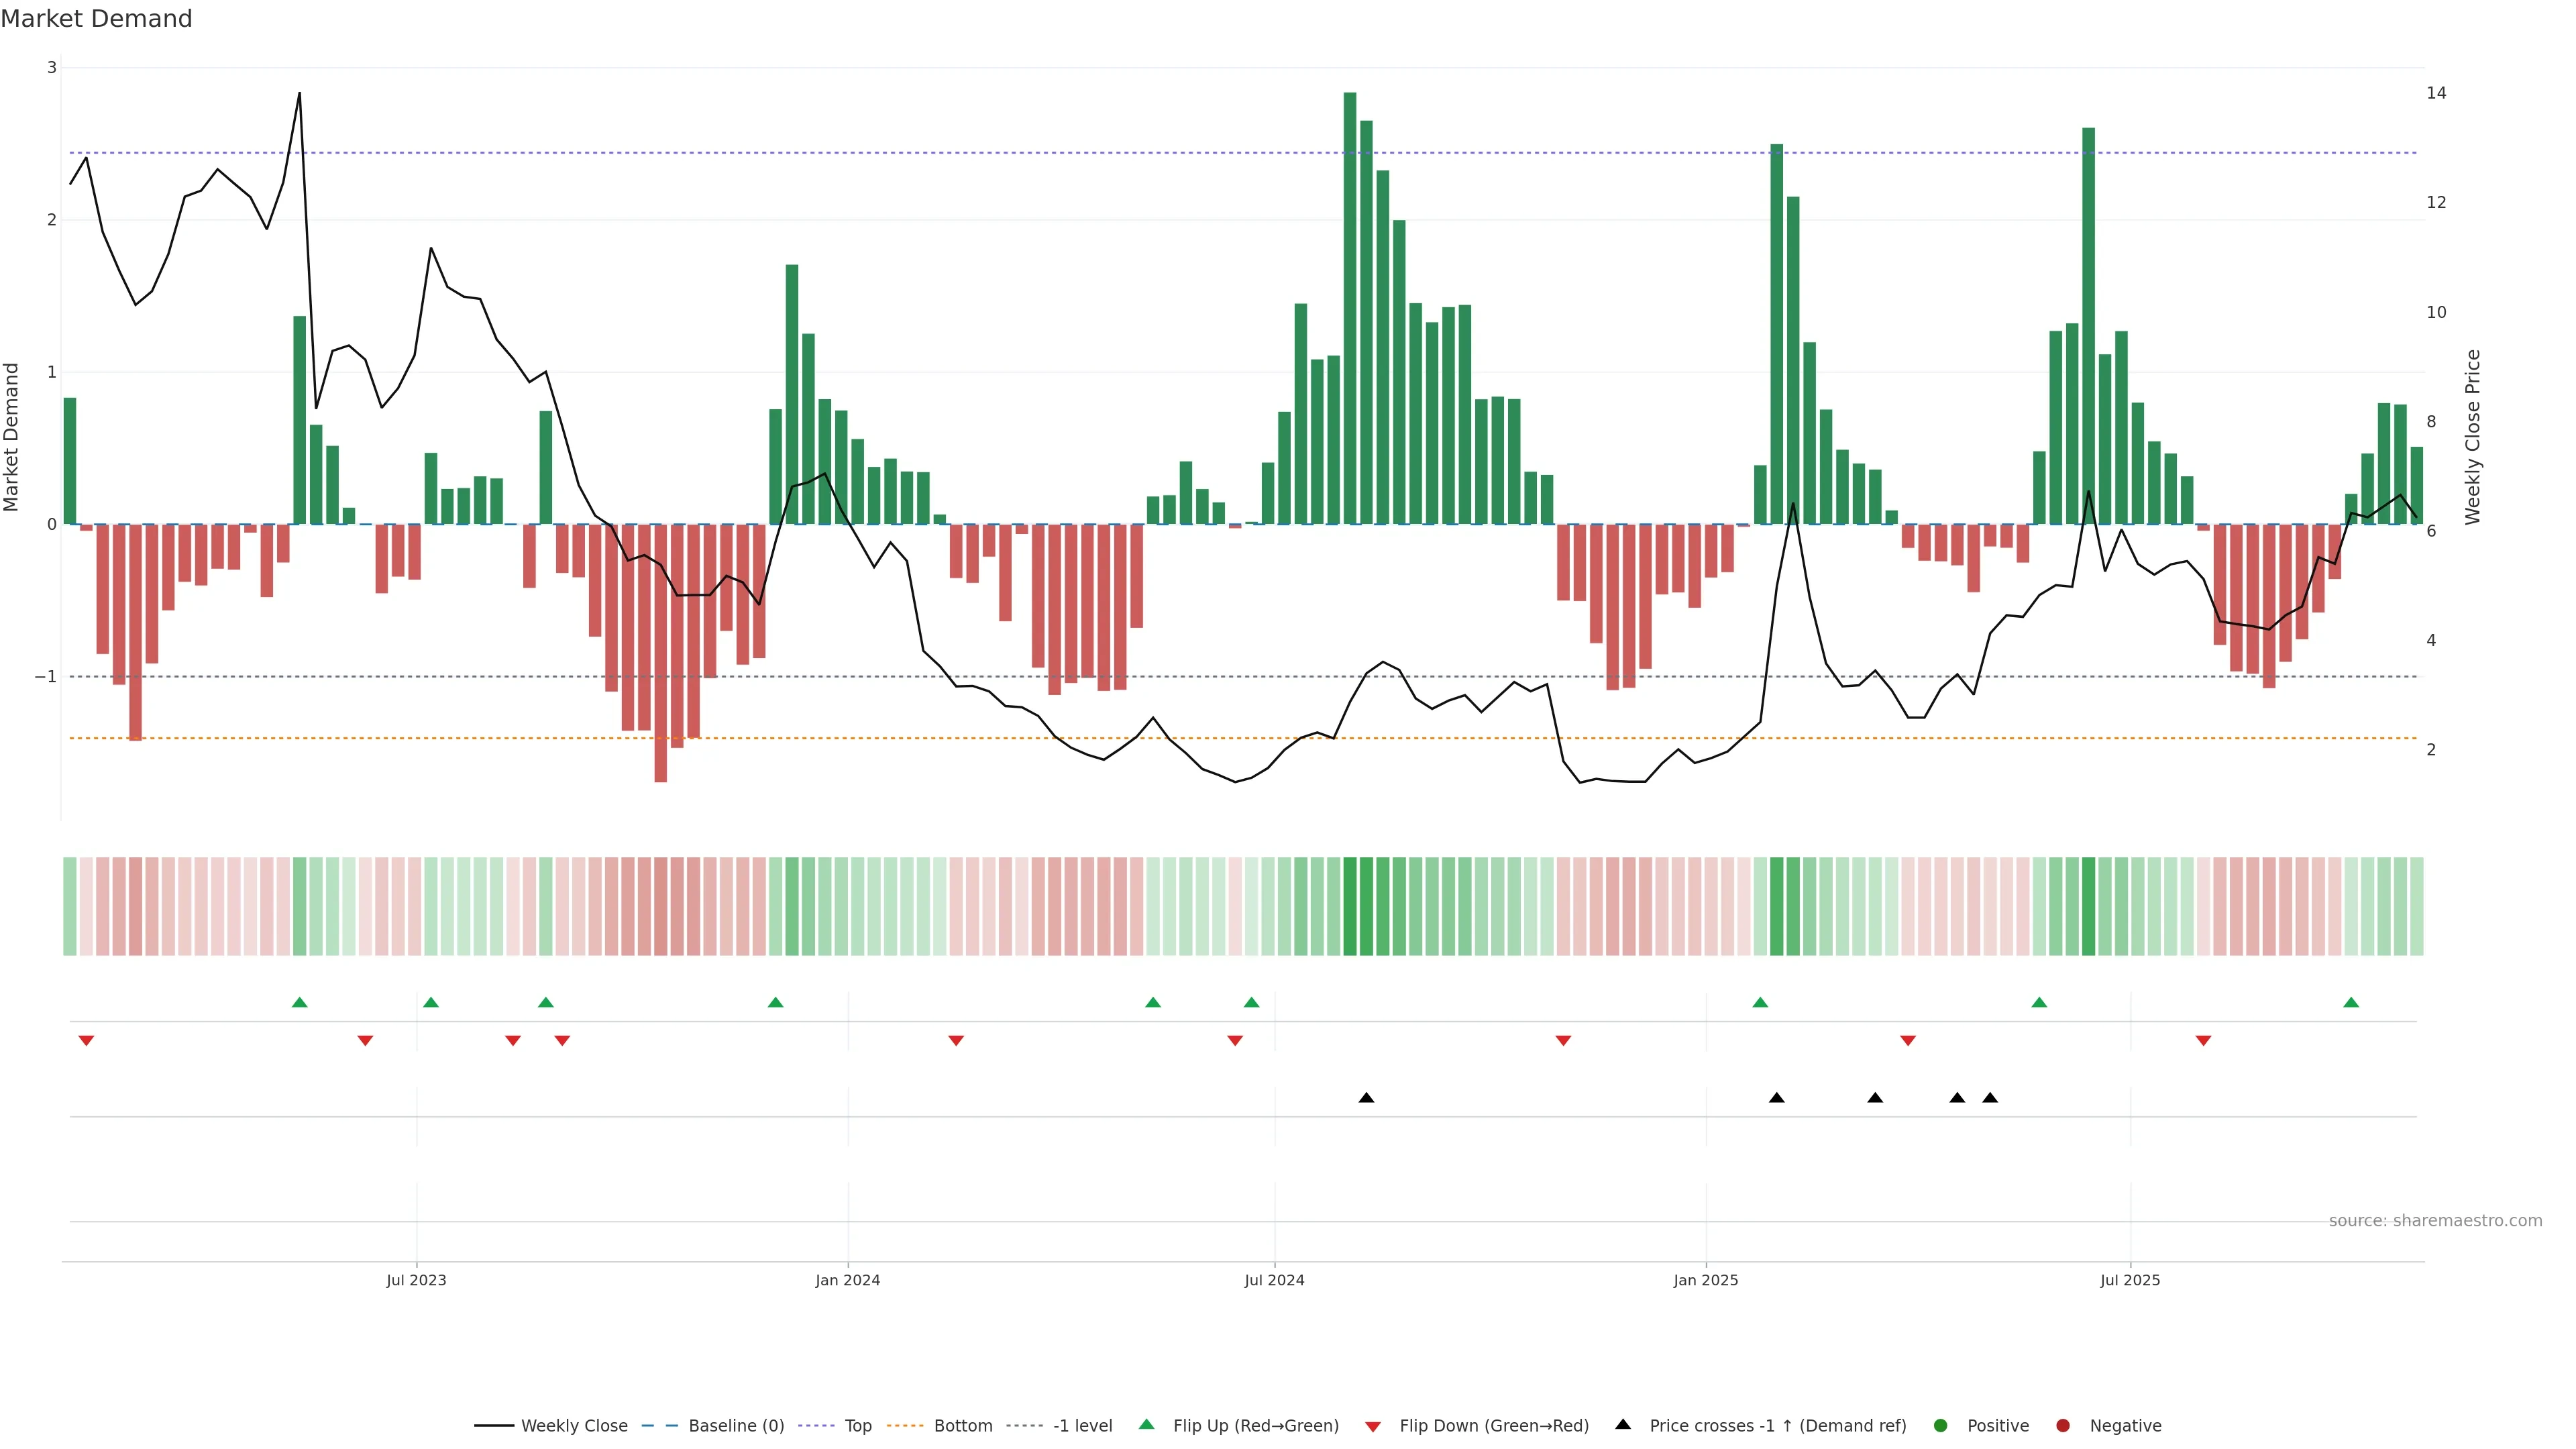The width and height of the screenshot is (2576, 1449).
Task: Click the darkest green heatmap cell after Jul 2024
Action: [1350, 906]
